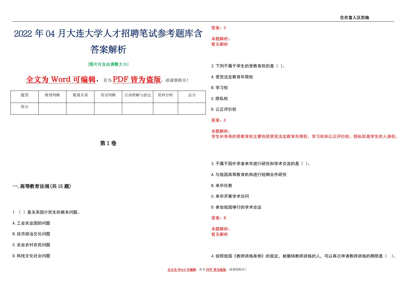Choose option B.学习权
Image resolution: width=415 pixels, height=293 pixels.
pyautogui.click(x=220, y=88)
